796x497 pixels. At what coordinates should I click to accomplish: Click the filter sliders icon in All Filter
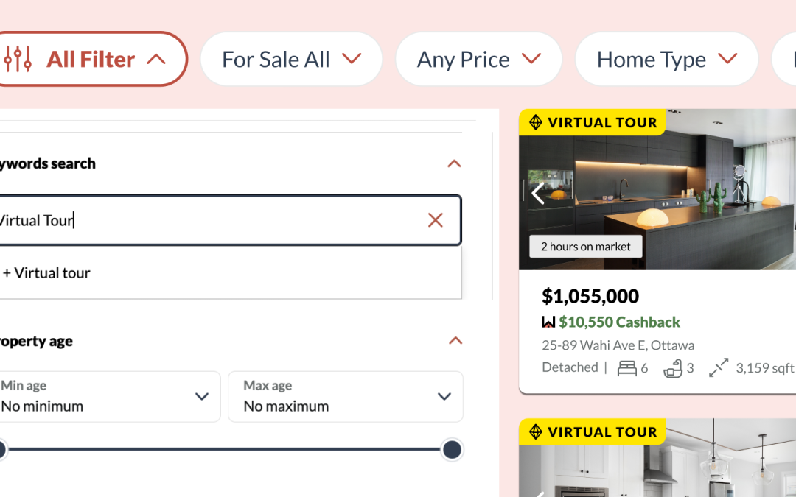click(20, 59)
